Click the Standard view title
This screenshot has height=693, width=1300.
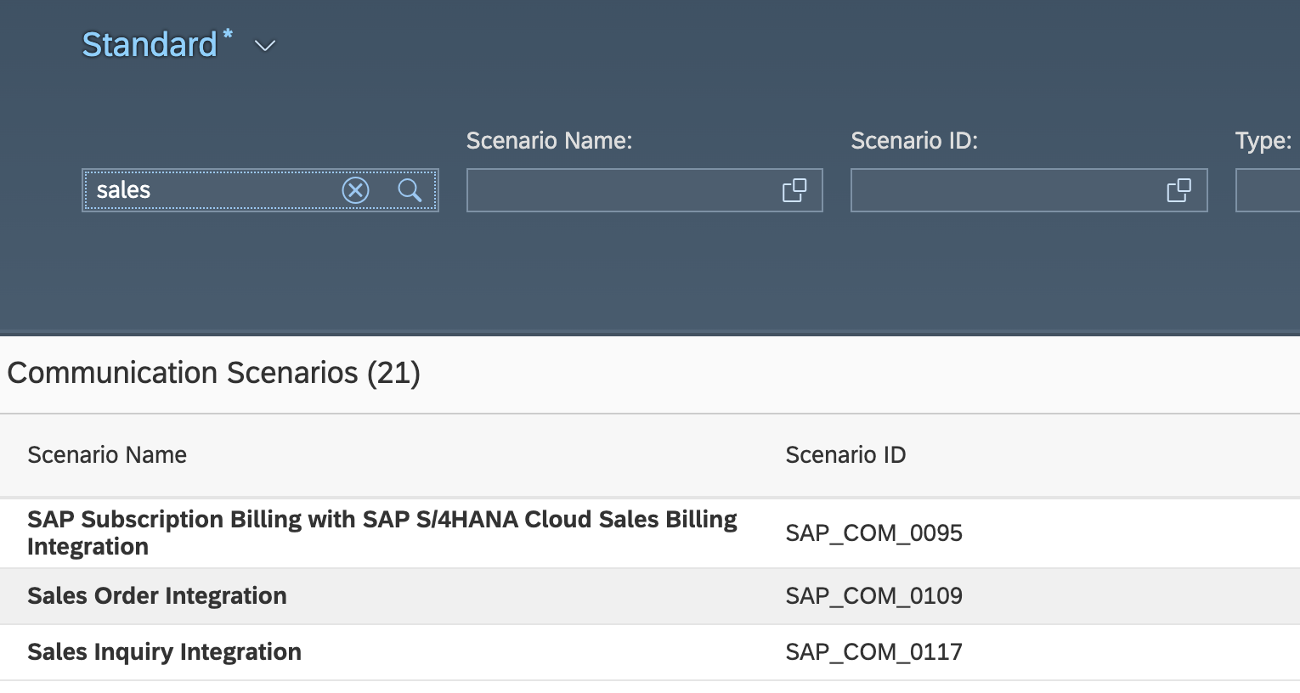pyautogui.click(x=150, y=45)
